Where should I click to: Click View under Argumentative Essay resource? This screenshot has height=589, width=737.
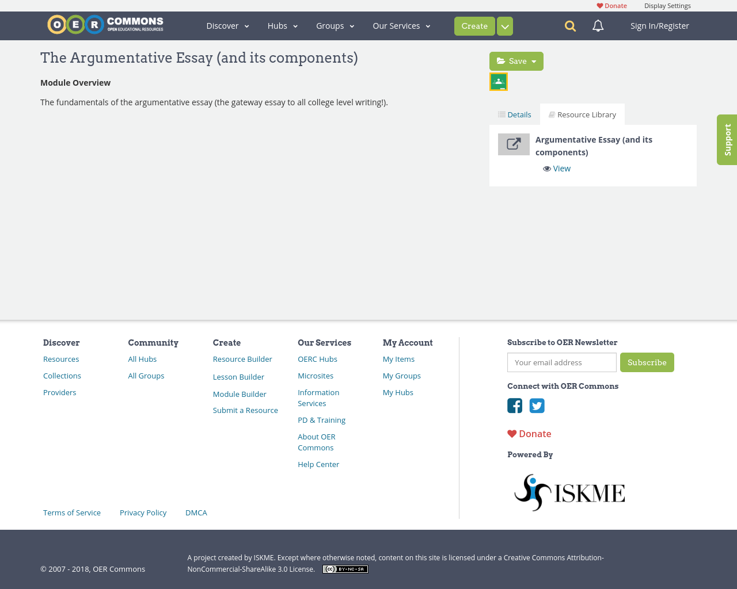tap(557, 169)
